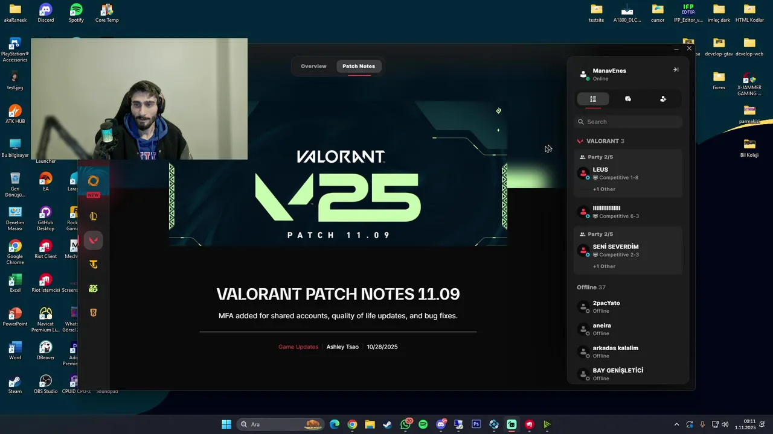Select the friend named IIIIIIIIIIIIIII
Image resolution: width=773 pixels, height=434 pixels.
(x=628, y=212)
